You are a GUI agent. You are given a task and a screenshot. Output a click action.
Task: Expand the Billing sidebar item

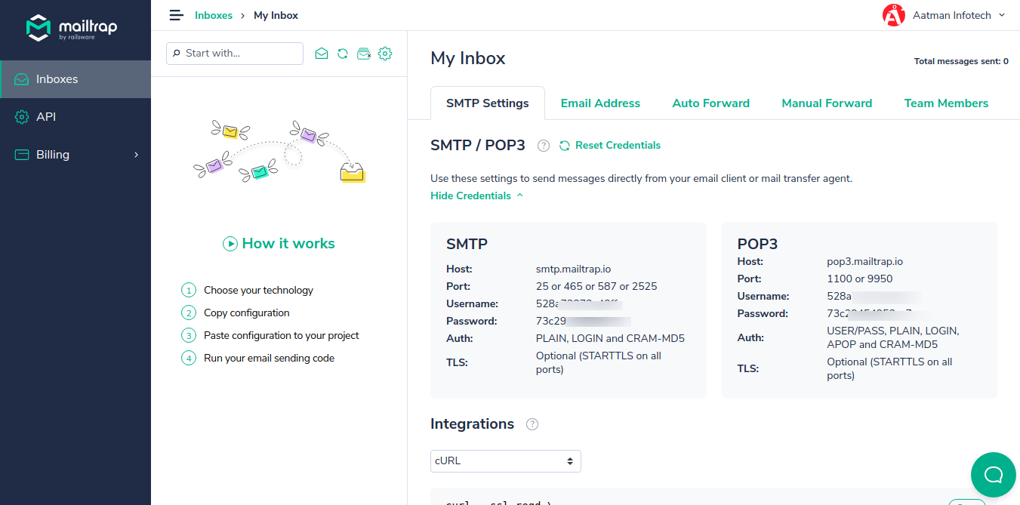click(75, 155)
